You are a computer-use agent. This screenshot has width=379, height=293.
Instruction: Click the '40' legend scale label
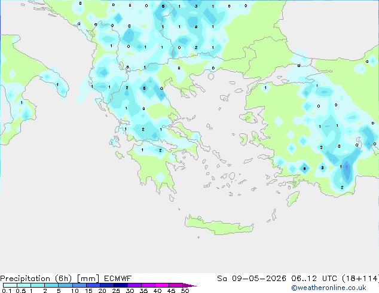[x=157, y=291]
